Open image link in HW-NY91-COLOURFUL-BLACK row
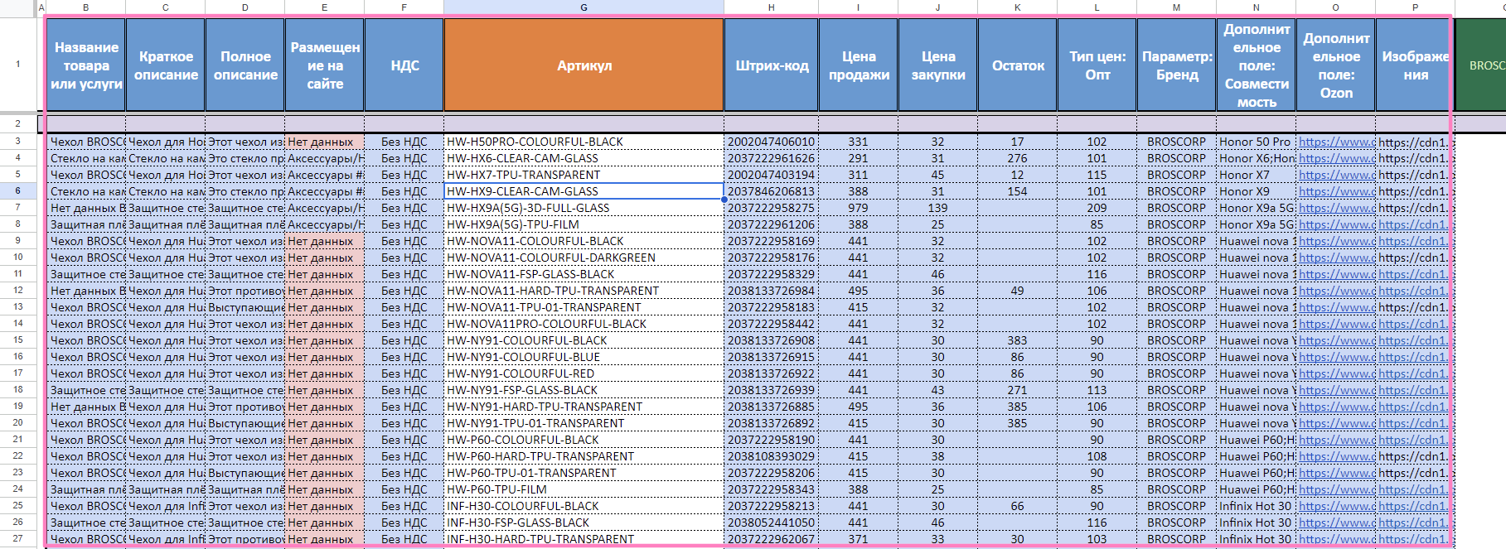The width and height of the screenshot is (1506, 549). click(x=1413, y=340)
